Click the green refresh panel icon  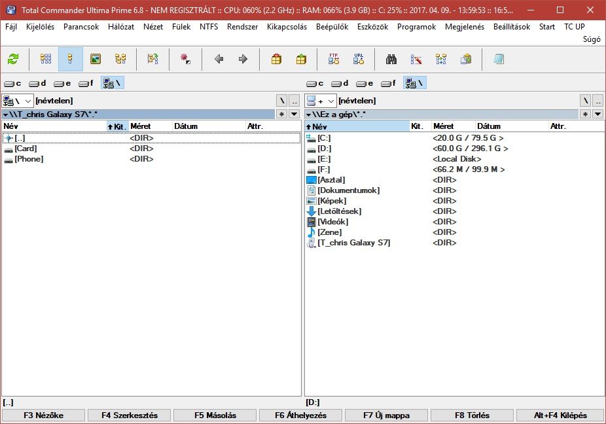(13, 59)
